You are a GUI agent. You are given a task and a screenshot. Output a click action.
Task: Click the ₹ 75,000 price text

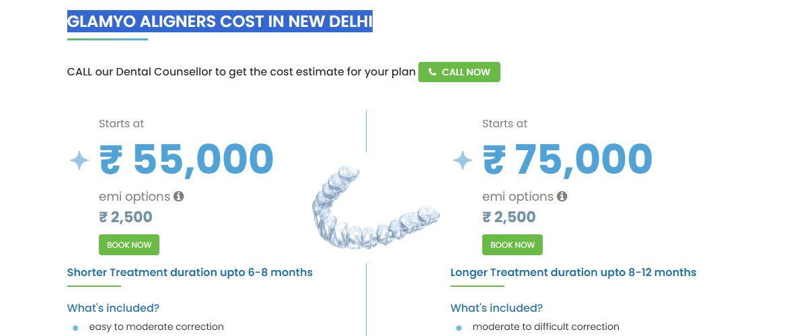pos(568,160)
